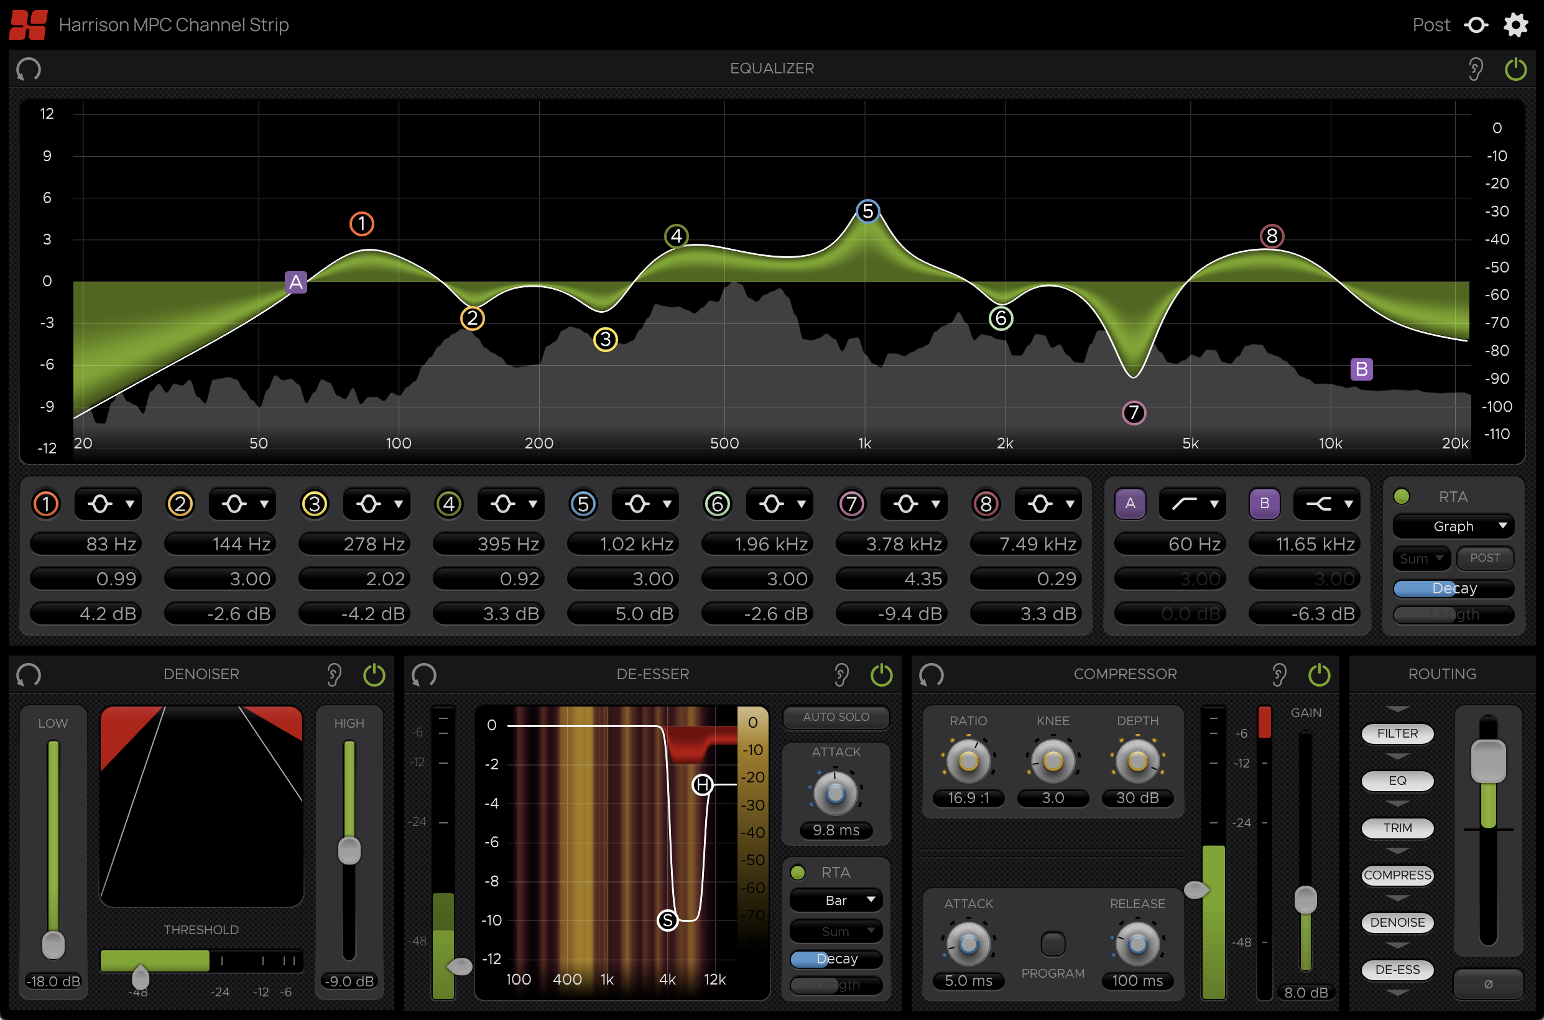Viewport: 1544px width, 1020px height.
Task: Toggle the De-Esser RTA indicator
Action: [x=797, y=872]
